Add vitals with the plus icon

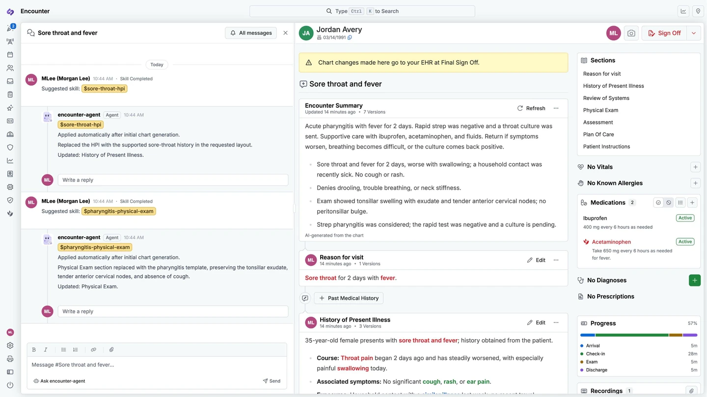(x=695, y=167)
